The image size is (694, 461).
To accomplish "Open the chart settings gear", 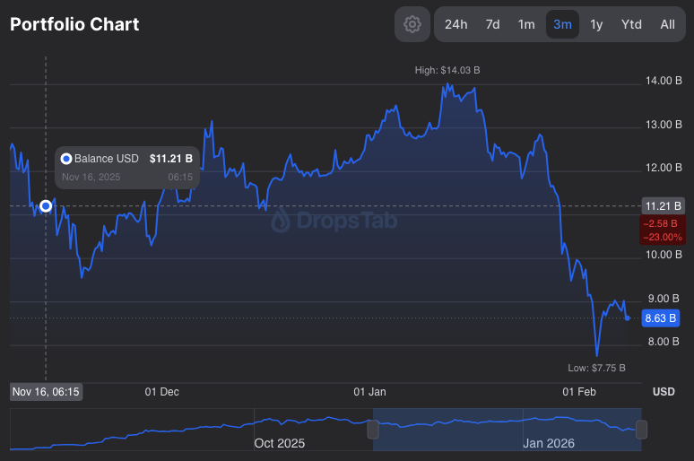I will pos(412,24).
